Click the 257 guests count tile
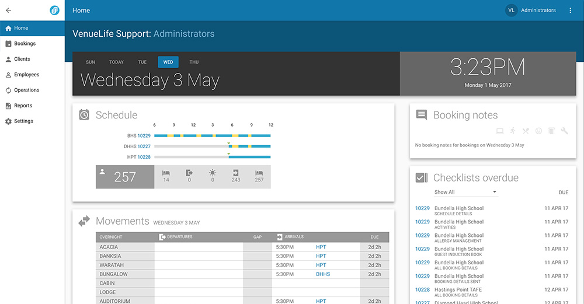This screenshot has width=584, height=304. coord(125,177)
